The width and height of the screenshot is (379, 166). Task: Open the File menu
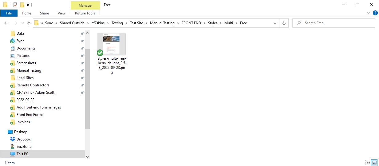(9, 13)
